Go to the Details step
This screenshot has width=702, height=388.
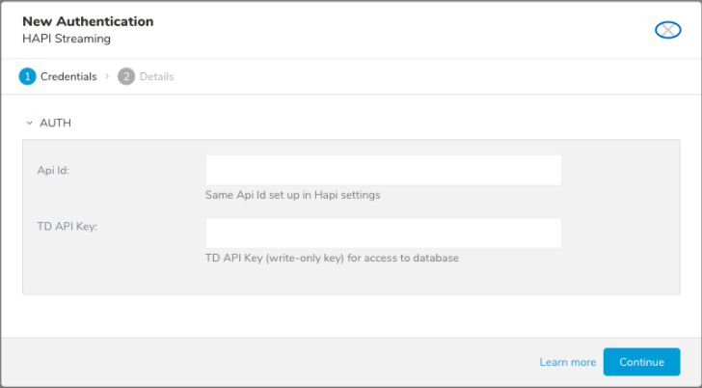[x=156, y=76]
